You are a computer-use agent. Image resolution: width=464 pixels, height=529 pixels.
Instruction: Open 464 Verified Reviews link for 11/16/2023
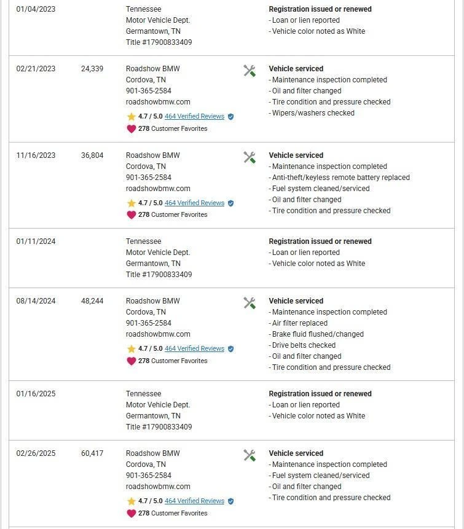[194, 203]
